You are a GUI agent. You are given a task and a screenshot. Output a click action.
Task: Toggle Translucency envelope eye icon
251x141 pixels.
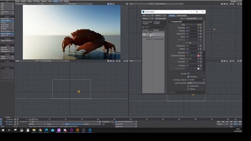(198, 46)
